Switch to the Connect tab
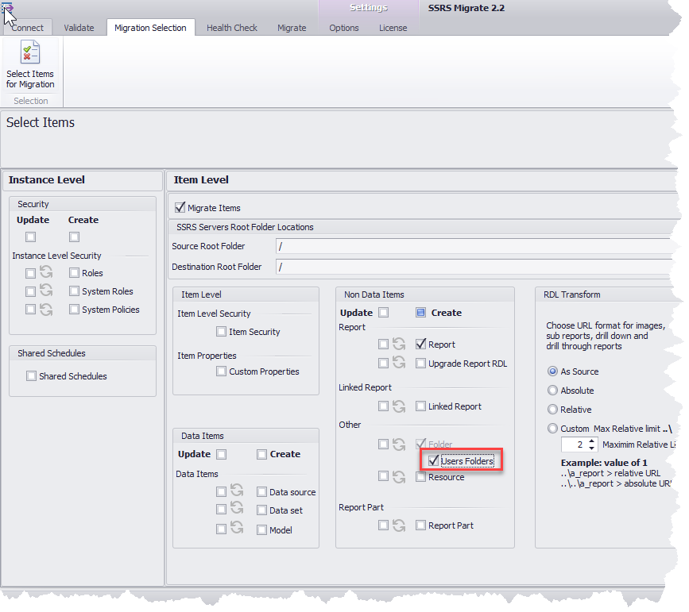This screenshot has width=689, height=612. [27, 28]
